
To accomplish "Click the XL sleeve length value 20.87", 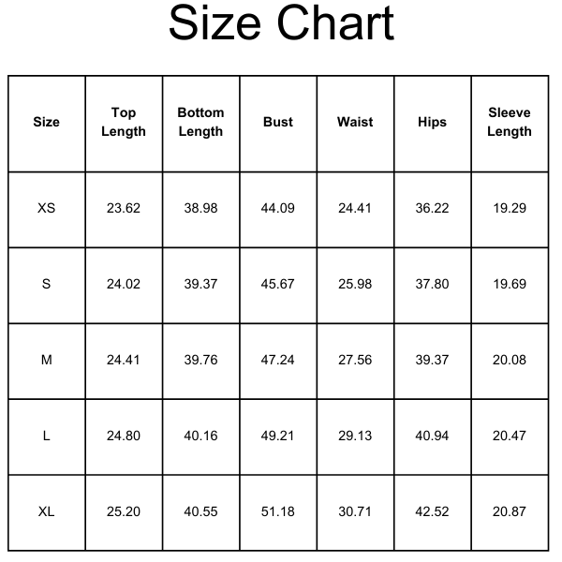I will tap(510, 511).
